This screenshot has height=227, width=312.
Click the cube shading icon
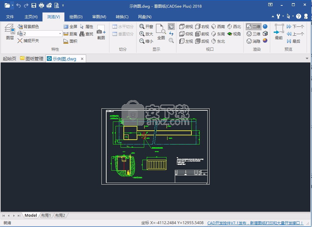tap(265, 33)
